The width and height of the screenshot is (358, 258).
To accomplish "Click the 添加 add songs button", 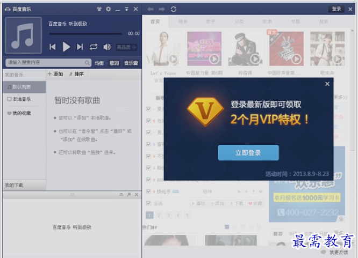I will (55, 74).
